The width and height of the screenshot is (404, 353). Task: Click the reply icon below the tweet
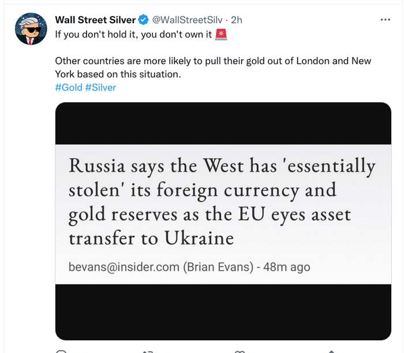pos(61,351)
